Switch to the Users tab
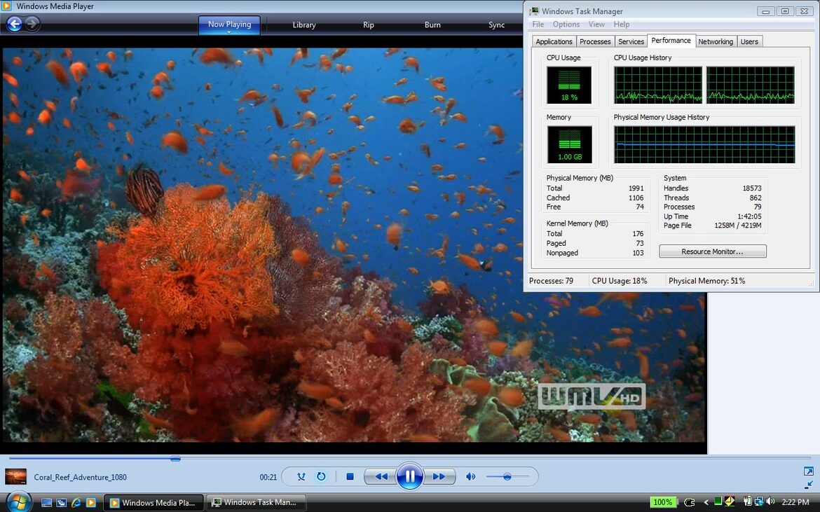Screen dimensions: 820x512 [x=749, y=42]
